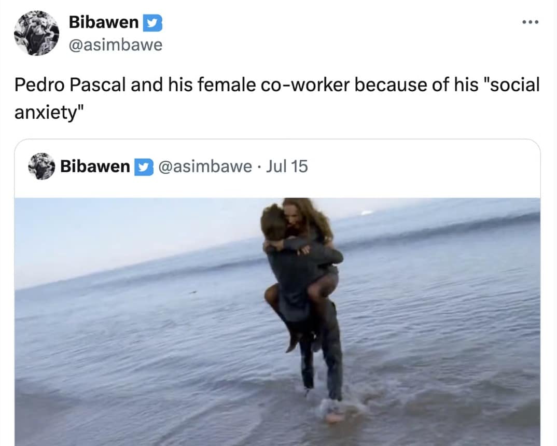Click the verified badge in quoted tweet
557x446 pixels.
coord(144,167)
